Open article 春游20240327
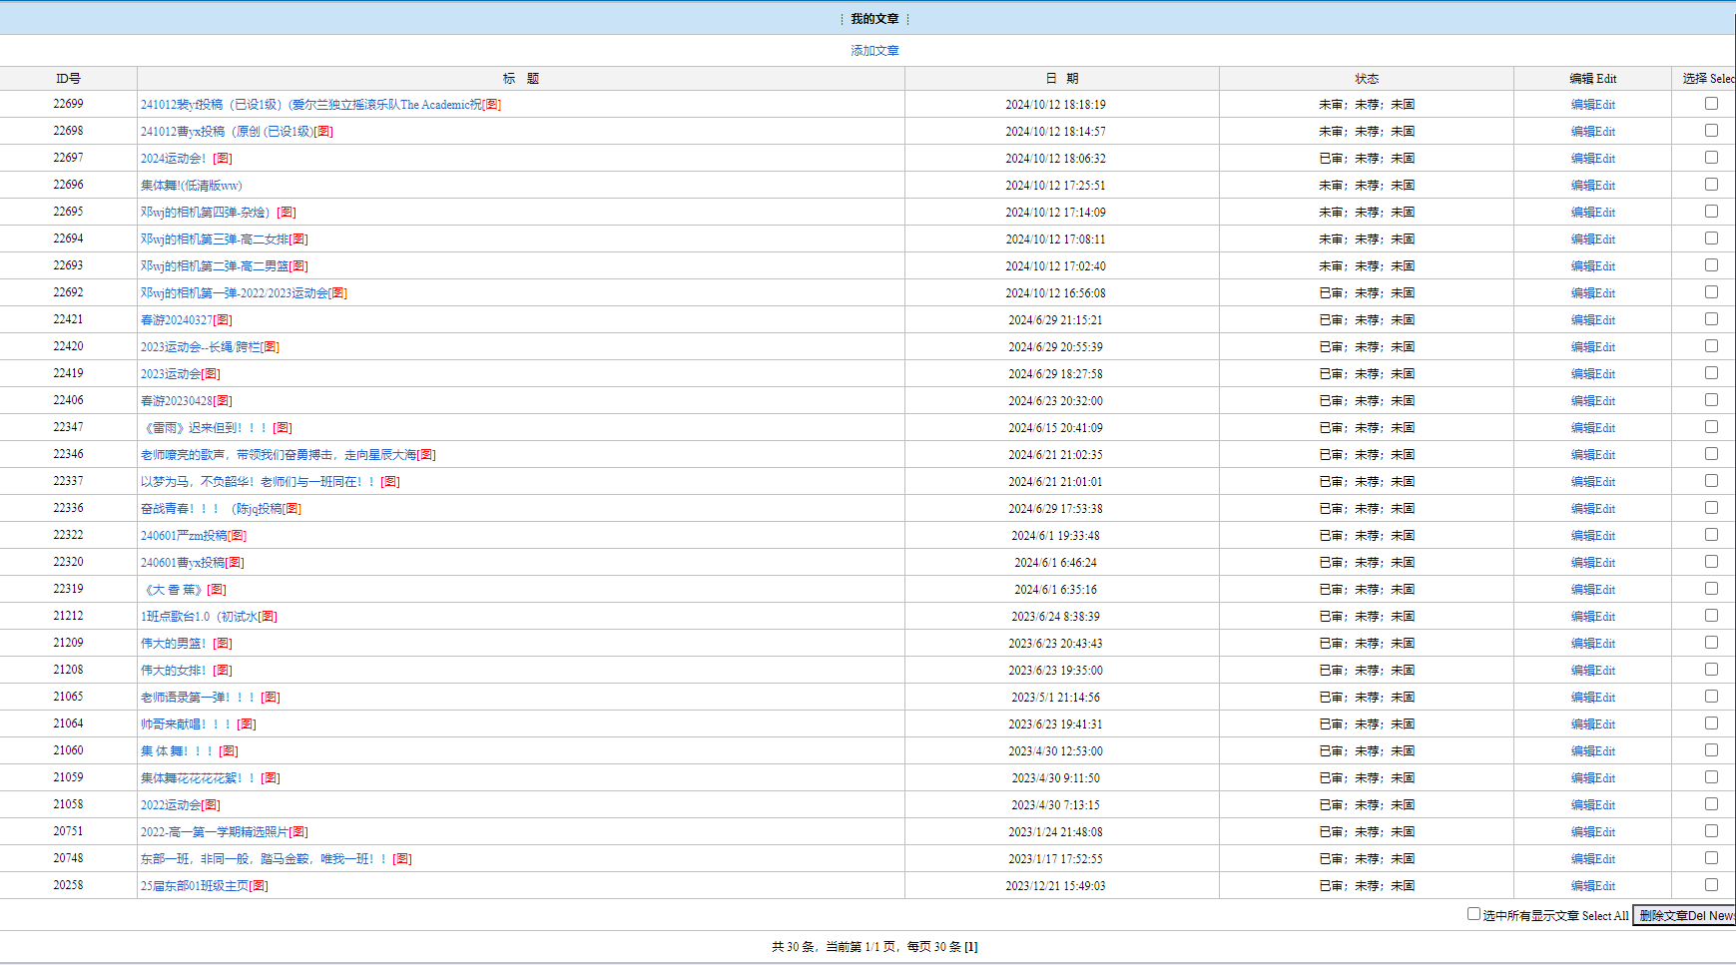This screenshot has height=965, width=1736. [177, 320]
